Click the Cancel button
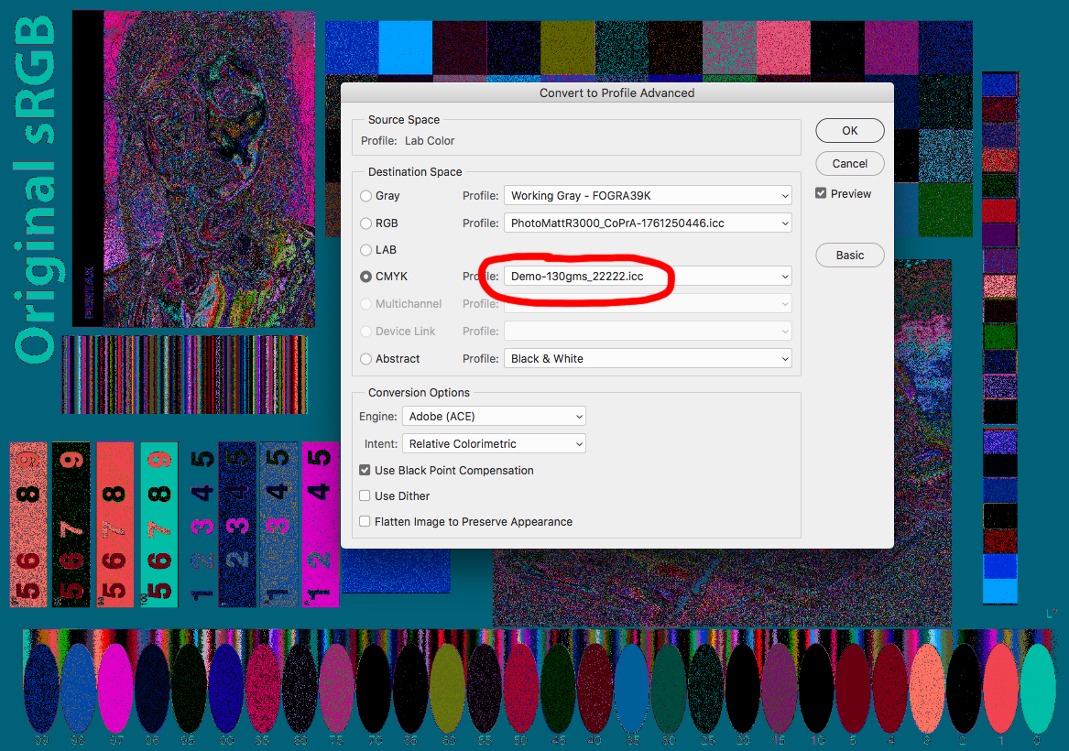The width and height of the screenshot is (1069, 751). [849, 164]
